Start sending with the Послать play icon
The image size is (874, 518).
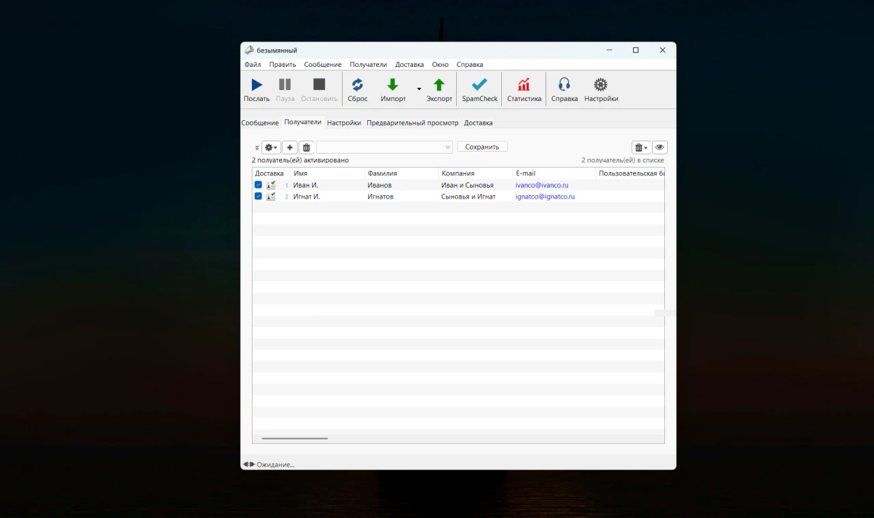[257, 85]
